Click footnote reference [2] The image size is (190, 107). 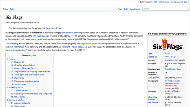72,35
